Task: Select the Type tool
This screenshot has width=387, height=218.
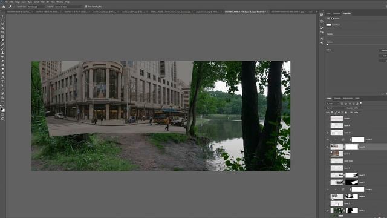Action: click(x=2, y=81)
